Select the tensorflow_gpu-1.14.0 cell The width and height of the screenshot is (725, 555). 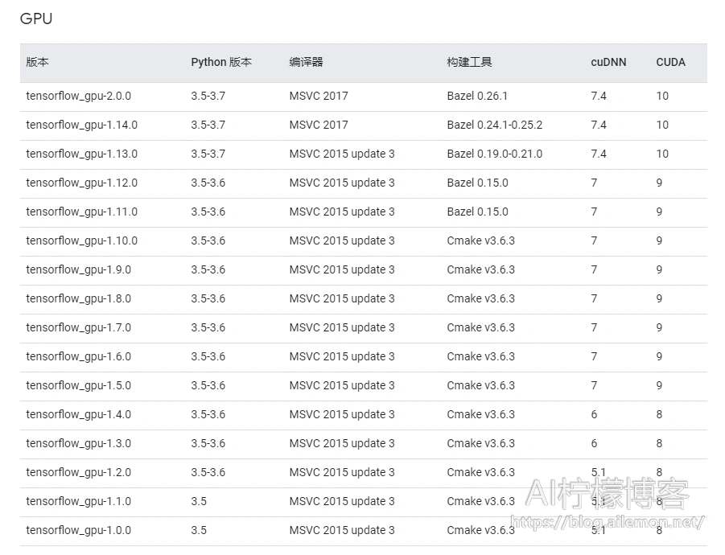[x=82, y=125]
